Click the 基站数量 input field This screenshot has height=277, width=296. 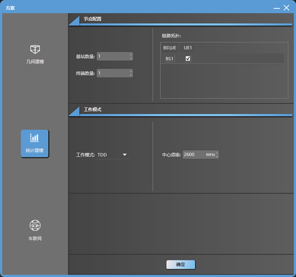(x=115, y=56)
